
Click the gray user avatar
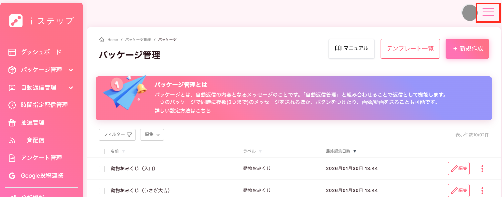(x=470, y=13)
